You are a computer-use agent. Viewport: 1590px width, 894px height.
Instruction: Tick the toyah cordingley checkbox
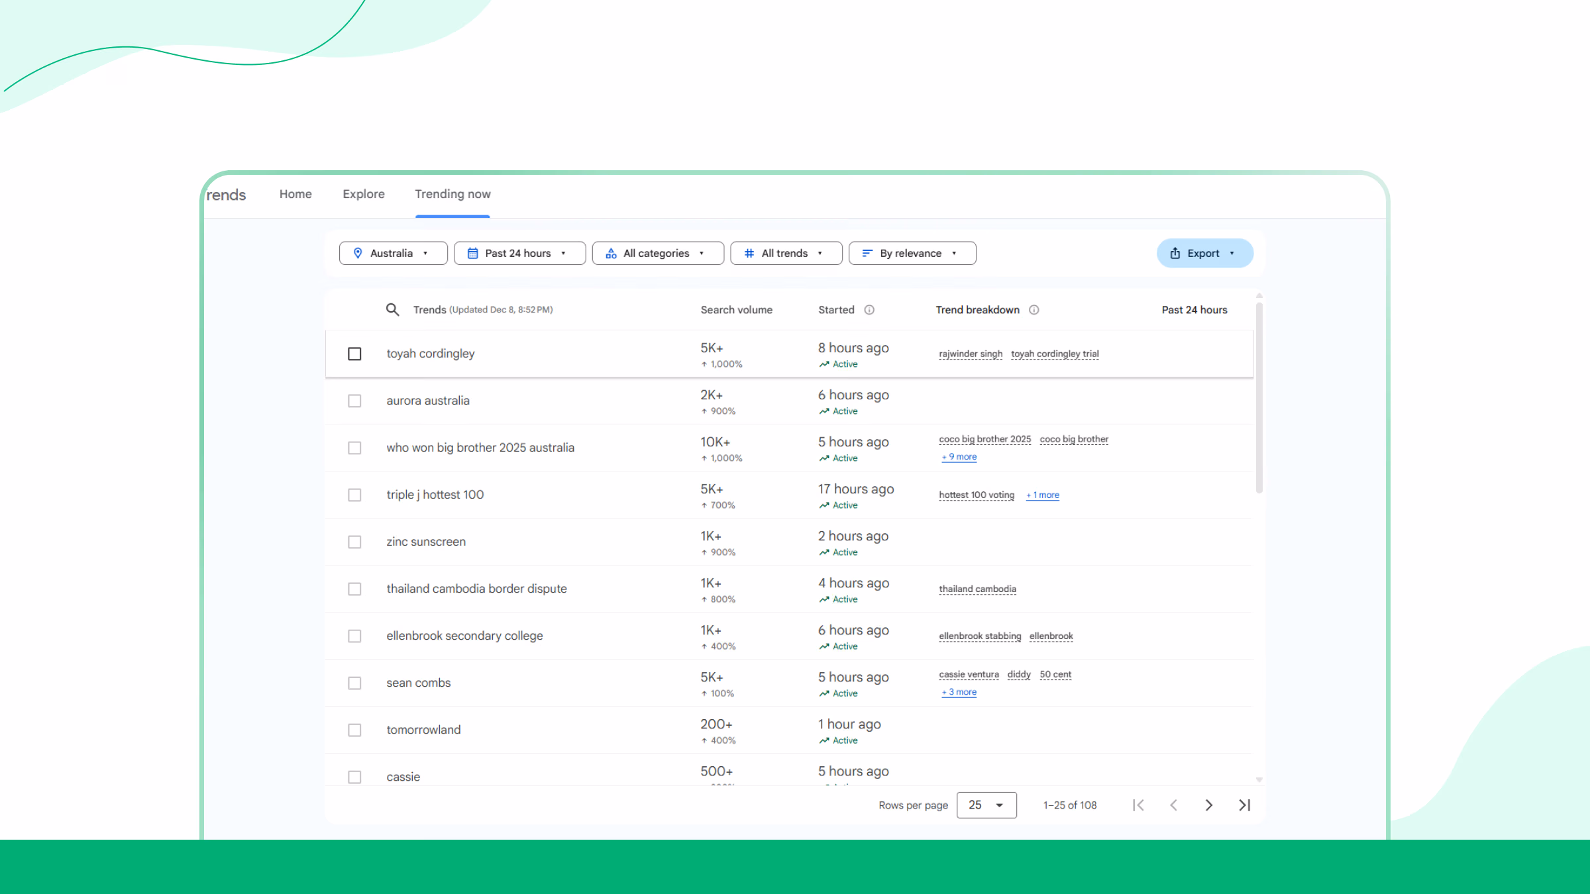[354, 354]
